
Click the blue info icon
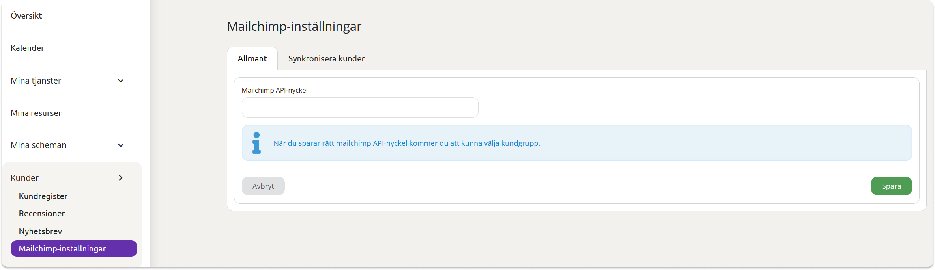[257, 143]
